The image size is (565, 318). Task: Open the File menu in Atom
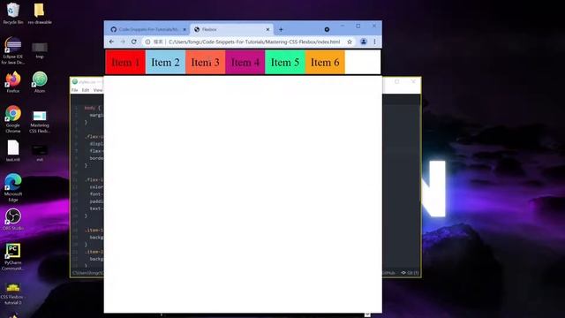pos(74,90)
